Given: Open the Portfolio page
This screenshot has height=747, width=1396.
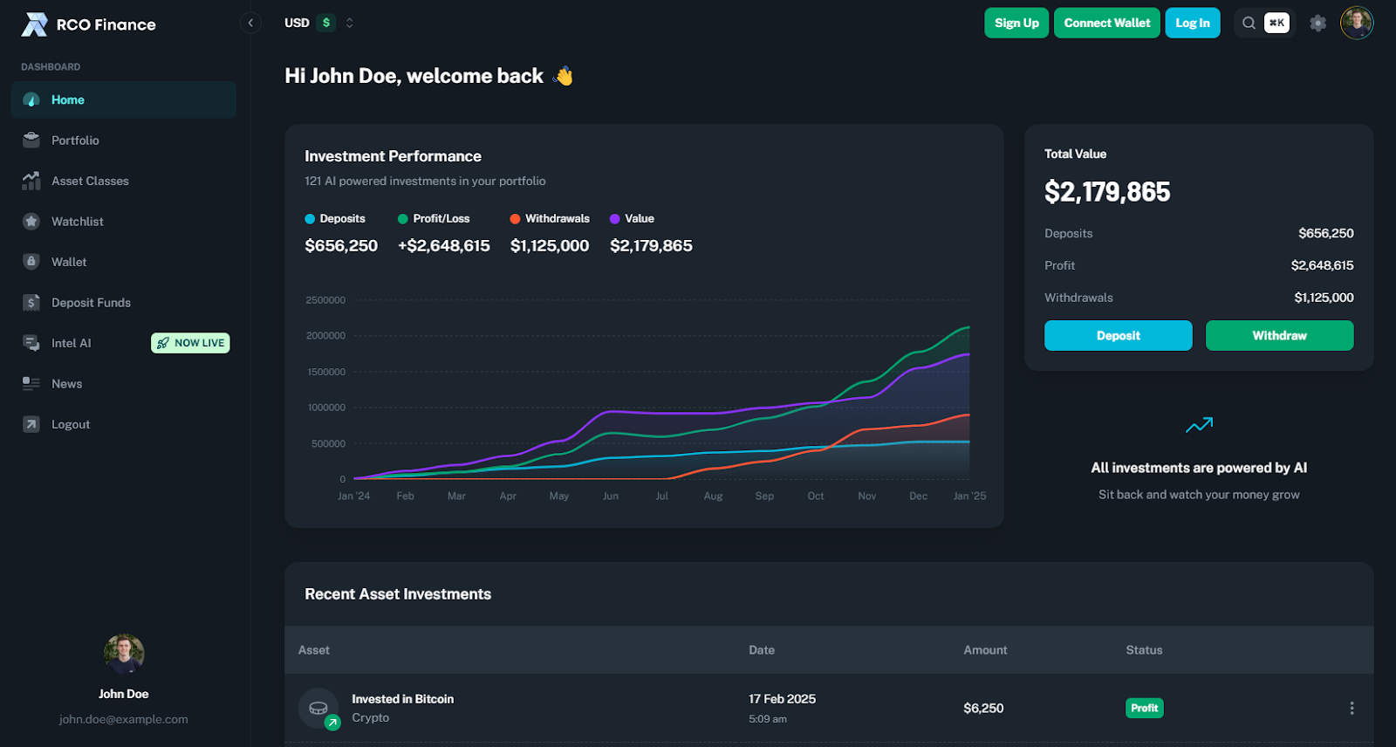Looking at the screenshot, I should [x=124, y=140].
